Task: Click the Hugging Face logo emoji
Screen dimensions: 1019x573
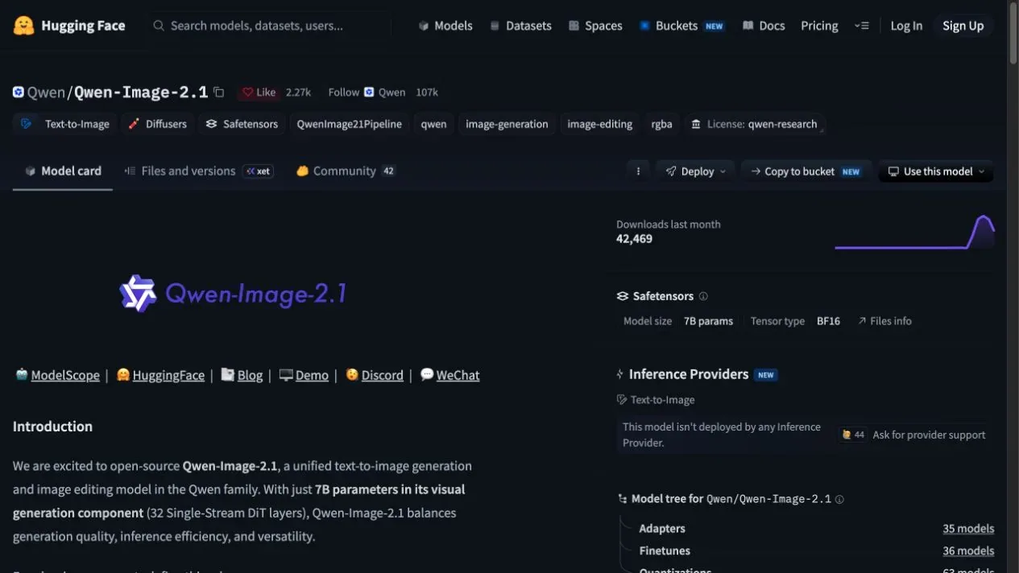Action: (x=23, y=26)
